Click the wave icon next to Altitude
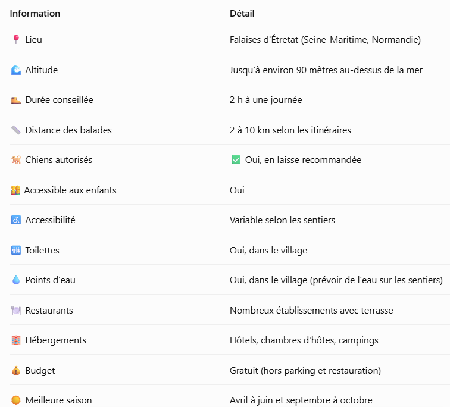 16,70
